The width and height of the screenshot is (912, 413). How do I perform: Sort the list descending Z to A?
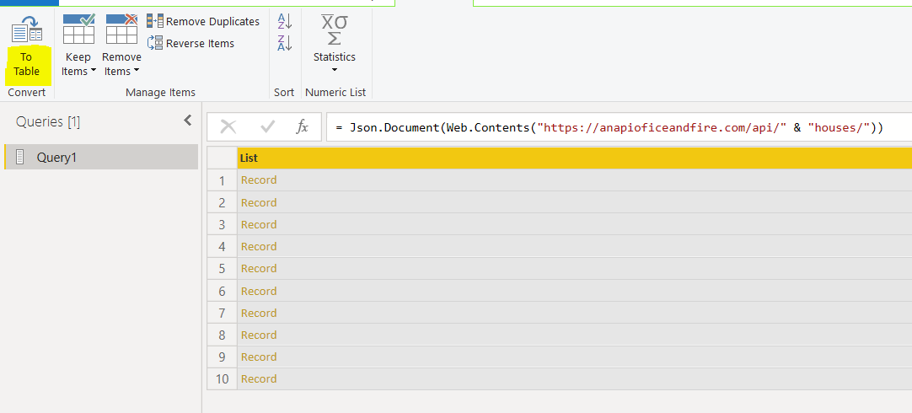284,44
